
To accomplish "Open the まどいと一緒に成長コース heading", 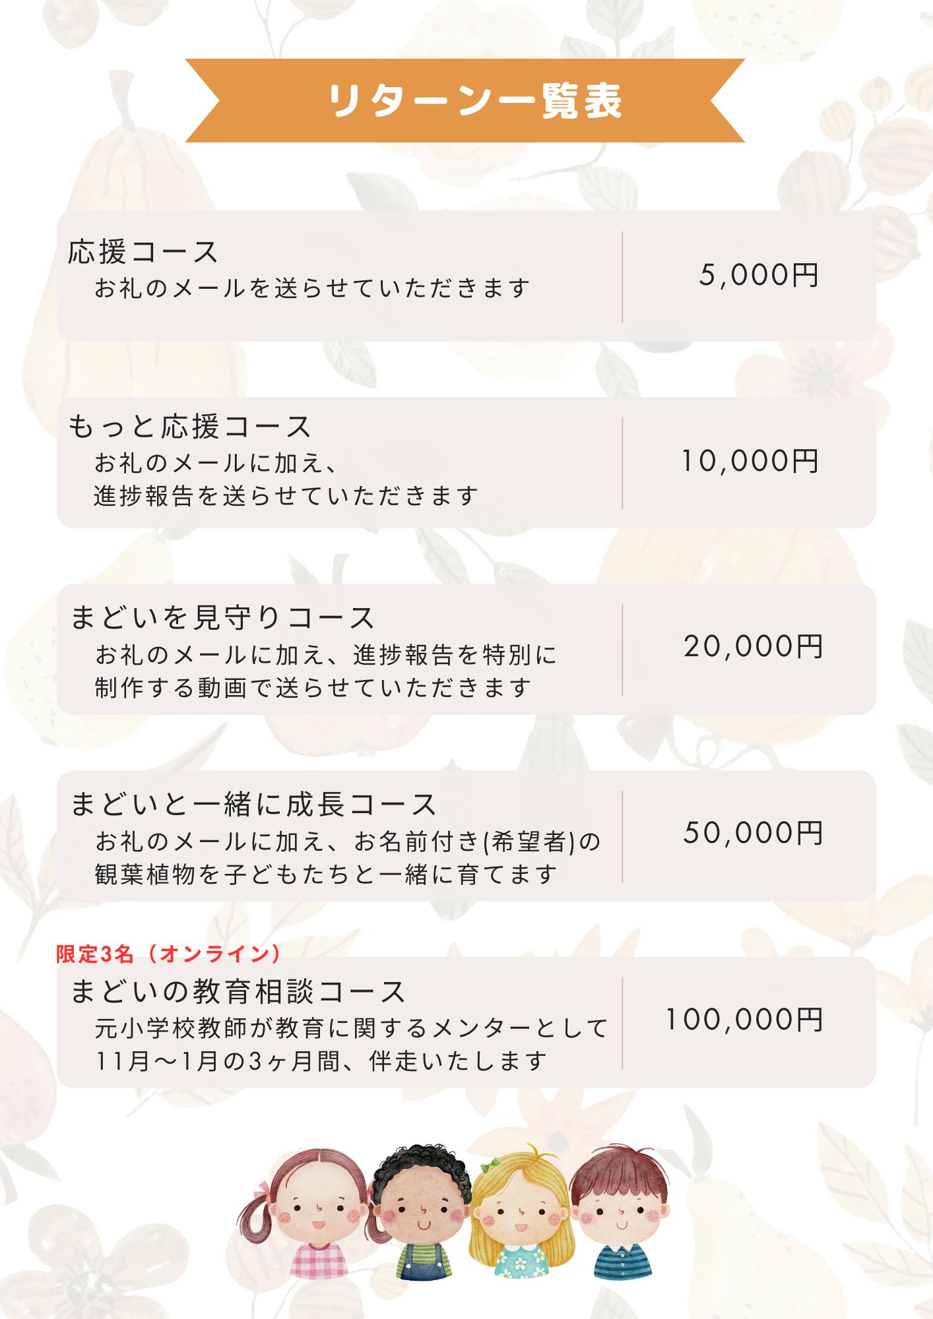I will pos(253,805).
